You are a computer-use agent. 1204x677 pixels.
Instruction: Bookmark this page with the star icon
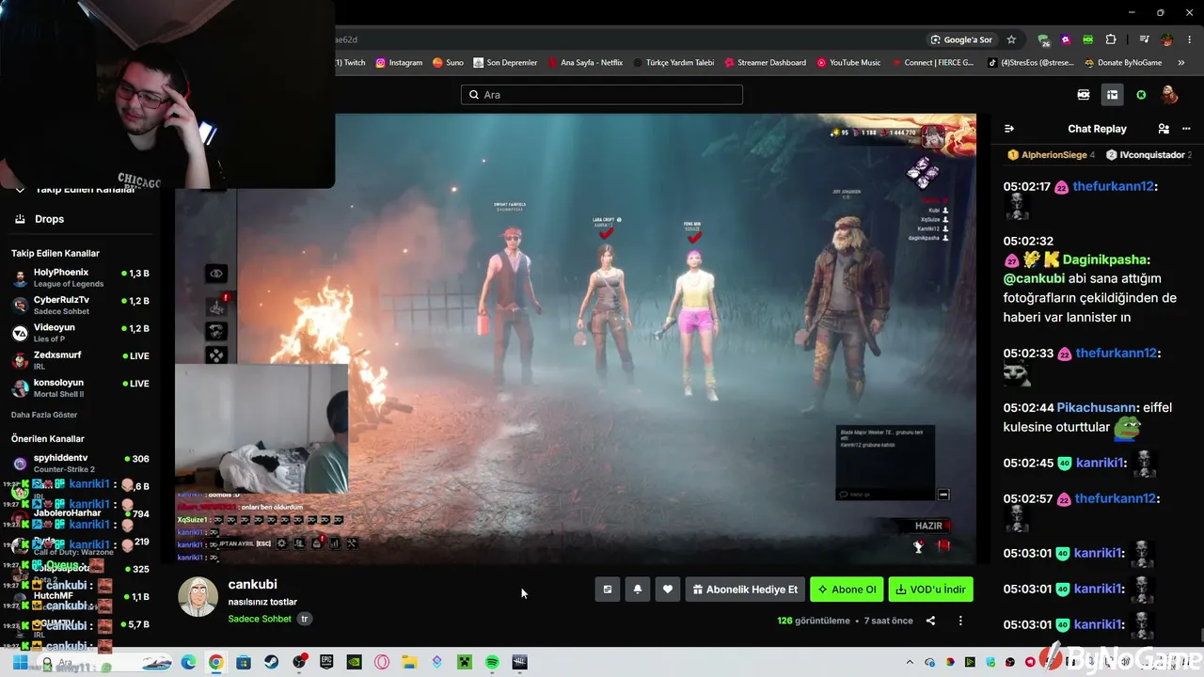pyautogui.click(x=1011, y=39)
